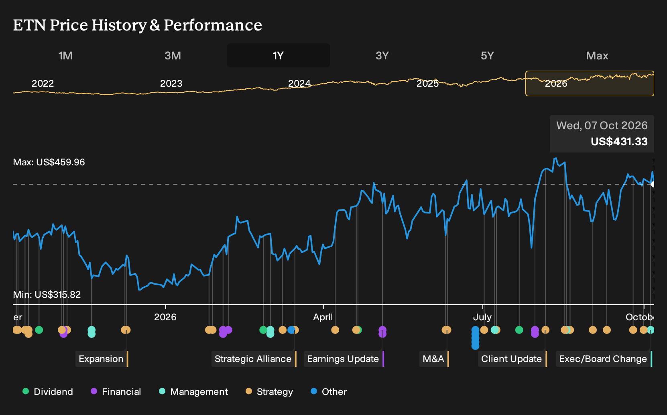Viewport: 667px width, 415px height.
Task: Click the ETN Price History & Performance title
Action: tap(138, 25)
